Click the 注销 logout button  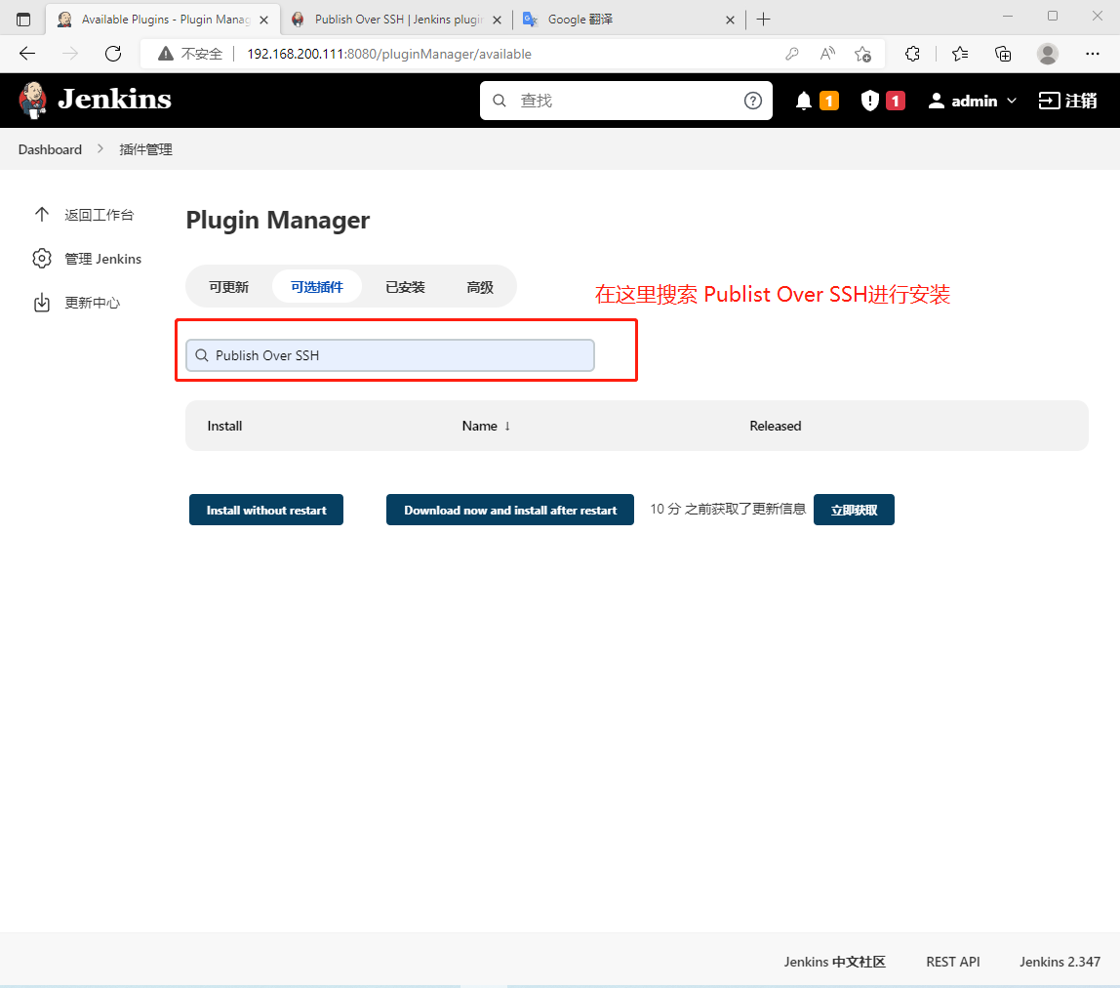click(x=1067, y=101)
